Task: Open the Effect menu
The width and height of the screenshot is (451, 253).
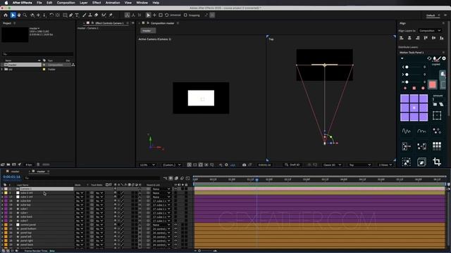Action: (x=97, y=3)
